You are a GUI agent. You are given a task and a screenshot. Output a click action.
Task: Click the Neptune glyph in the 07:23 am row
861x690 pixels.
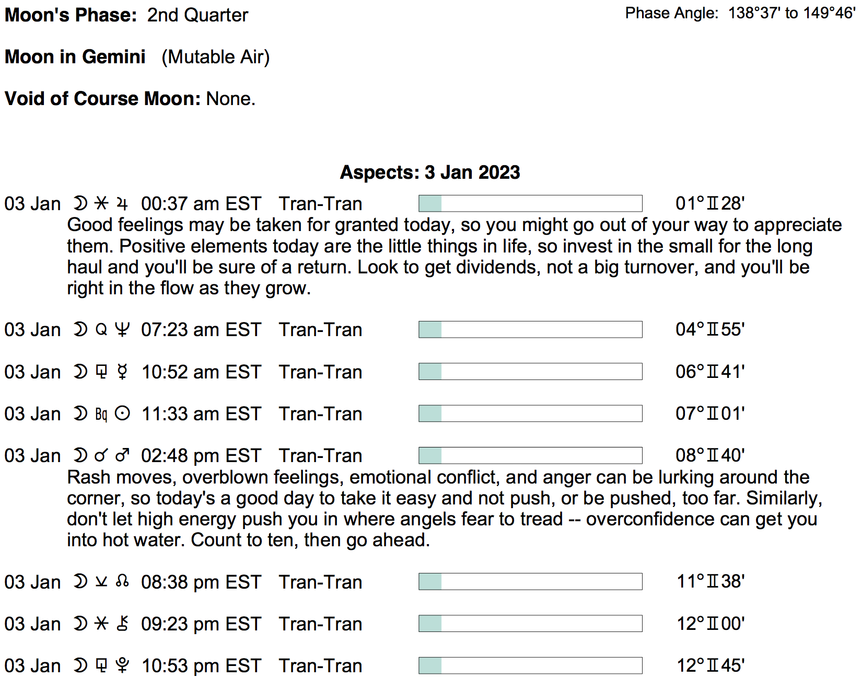[122, 329]
